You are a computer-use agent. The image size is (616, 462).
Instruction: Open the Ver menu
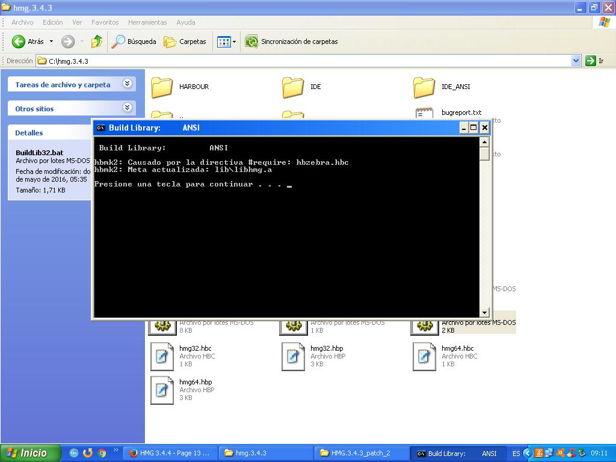(x=77, y=22)
